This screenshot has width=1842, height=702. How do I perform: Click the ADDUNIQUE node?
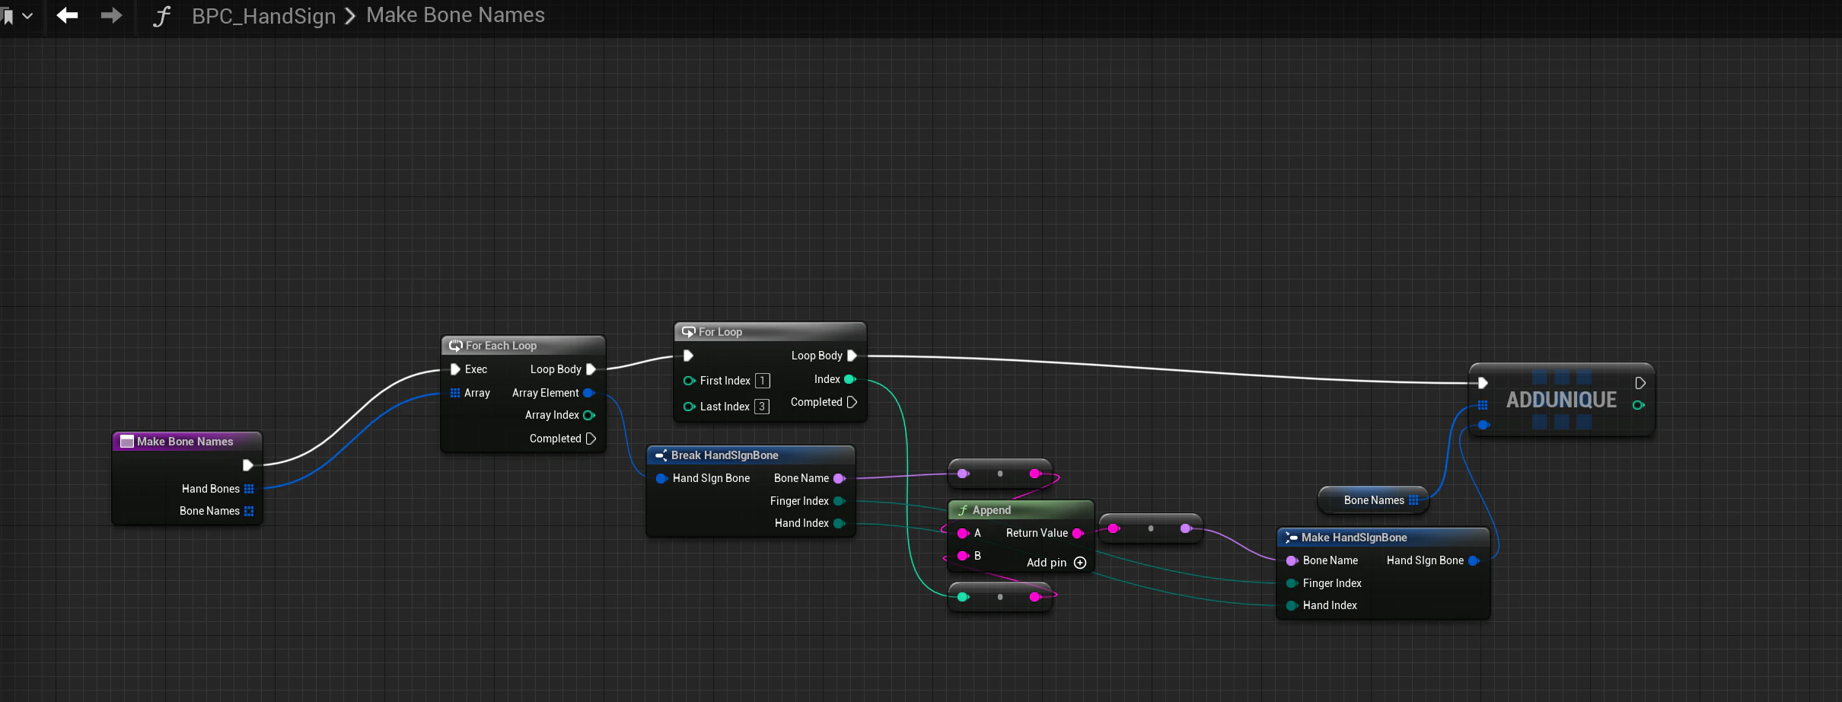tap(1561, 400)
